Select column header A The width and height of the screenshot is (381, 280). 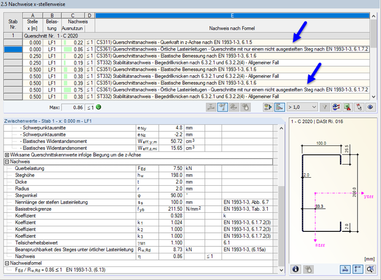tap(33, 16)
